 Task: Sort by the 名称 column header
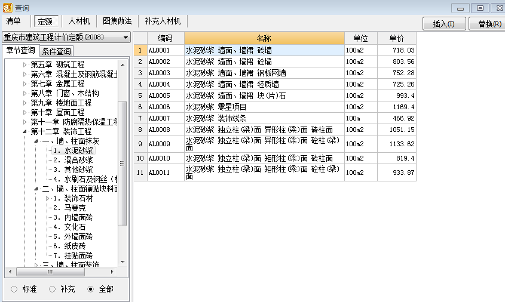coord(264,38)
